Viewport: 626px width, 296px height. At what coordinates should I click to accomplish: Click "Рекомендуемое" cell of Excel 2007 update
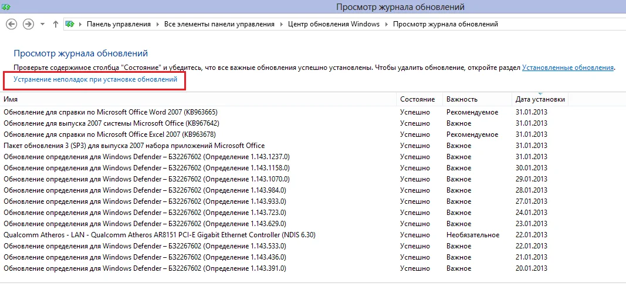coord(472,134)
